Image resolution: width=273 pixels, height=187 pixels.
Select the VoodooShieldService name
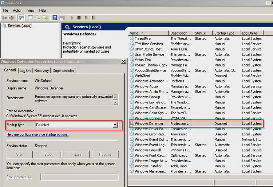(150, 70)
